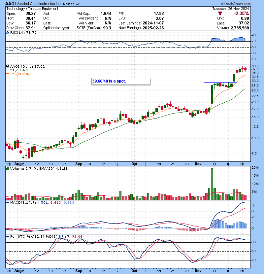Screen dimensions: 264x274
Task: Click the red down-triangle change indicator
Action: [220, 14]
